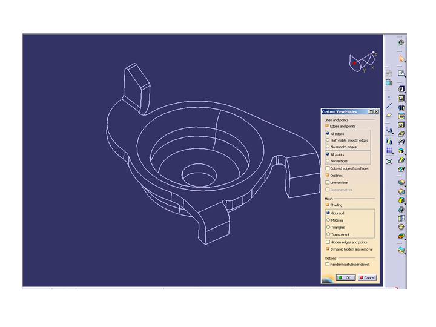The width and height of the screenshot is (436, 327).
Task: Select the Pocket feature tool
Action: pos(401,98)
